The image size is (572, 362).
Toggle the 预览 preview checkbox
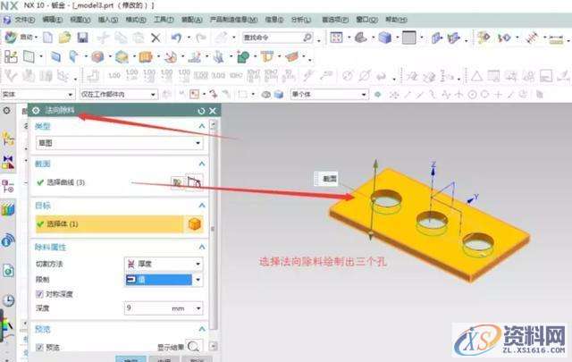pyautogui.click(x=39, y=347)
